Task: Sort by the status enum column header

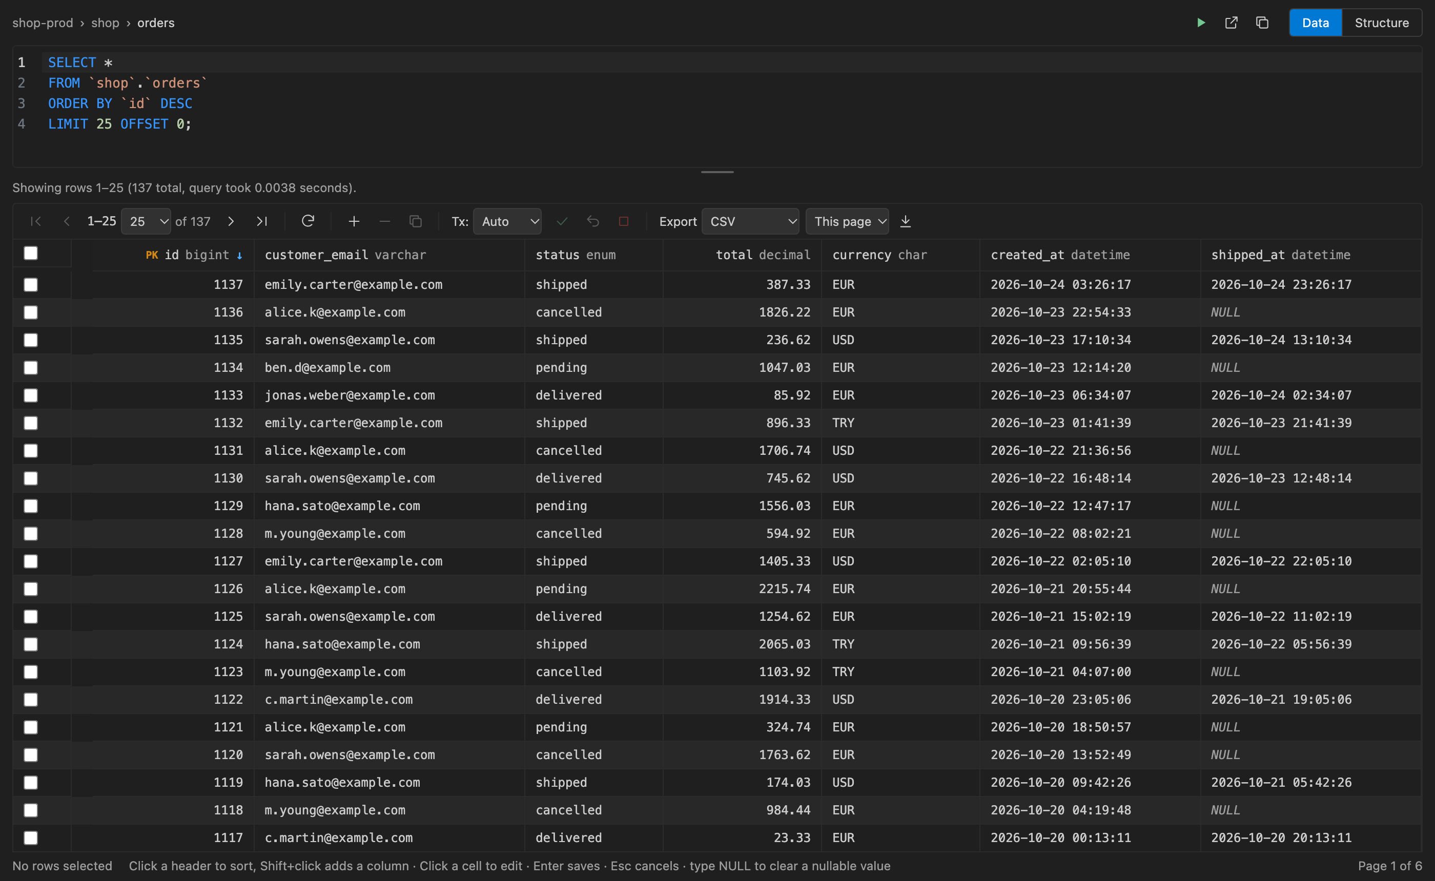Action: coord(594,255)
